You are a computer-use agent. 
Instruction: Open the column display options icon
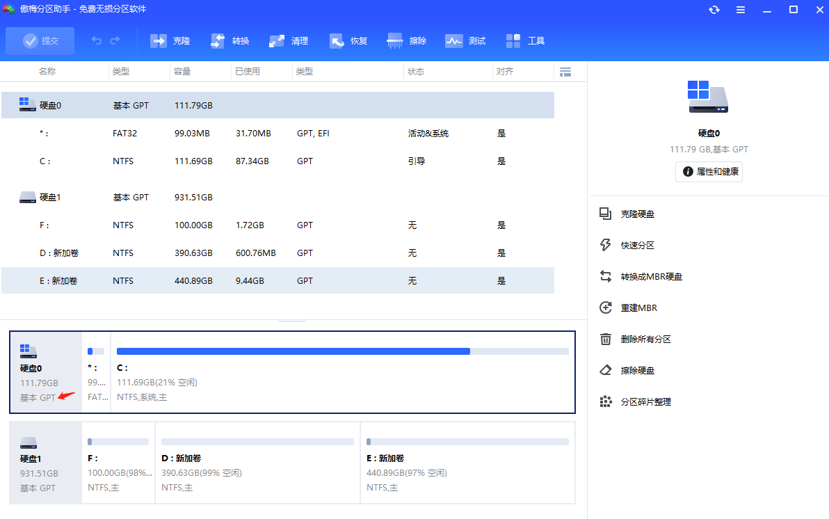(x=565, y=71)
